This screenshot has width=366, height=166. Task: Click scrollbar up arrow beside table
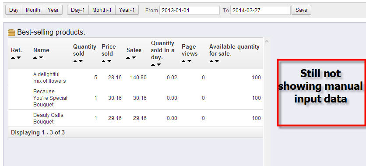point(267,41)
